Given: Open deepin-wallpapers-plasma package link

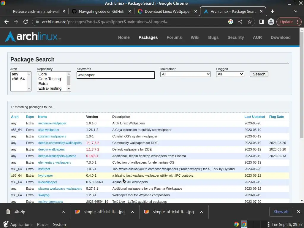Looking at the screenshot, I should tap(57, 156).
